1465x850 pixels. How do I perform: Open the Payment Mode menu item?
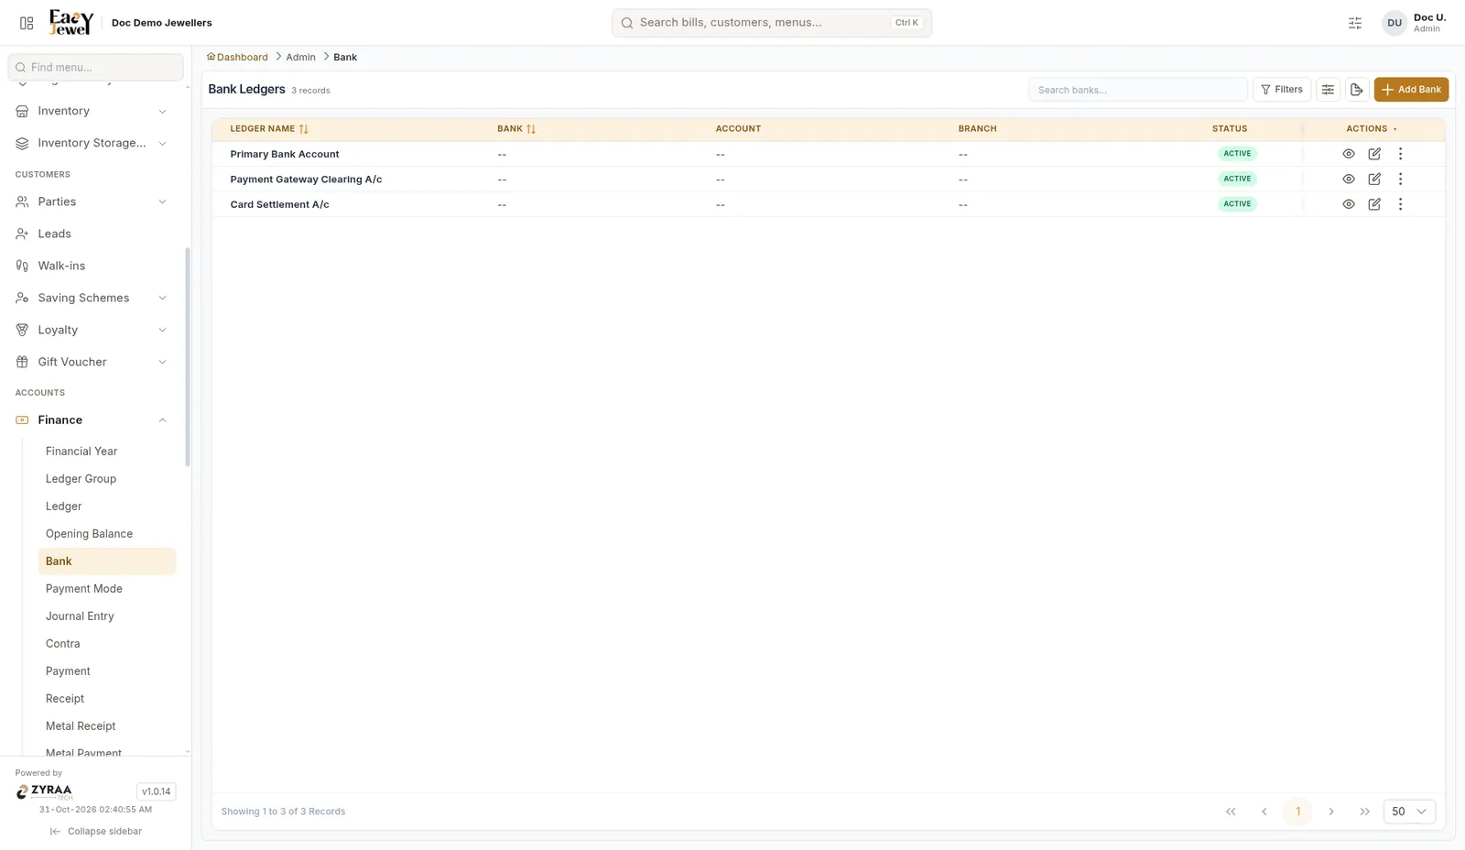106,589
